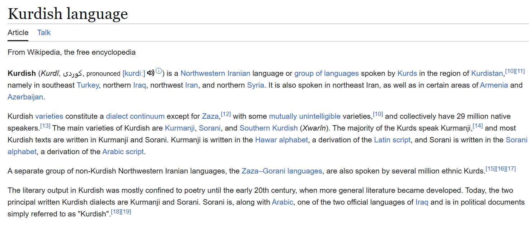Follow the group of languages link
The height and width of the screenshot is (225, 529).
coord(327,73)
